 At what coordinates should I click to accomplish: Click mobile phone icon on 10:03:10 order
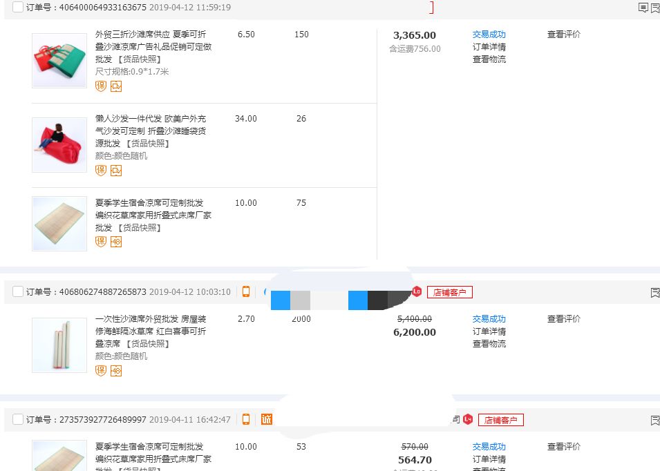(245, 291)
